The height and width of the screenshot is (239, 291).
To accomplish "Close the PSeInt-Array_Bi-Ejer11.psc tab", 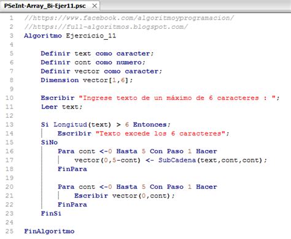I will pyautogui.click(x=95, y=6).
